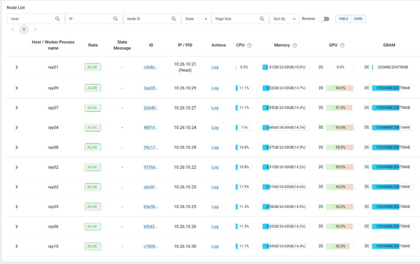The height and width of the screenshot is (264, 420).
Task: Open the Log link for ray09
Action: (215, 88)
